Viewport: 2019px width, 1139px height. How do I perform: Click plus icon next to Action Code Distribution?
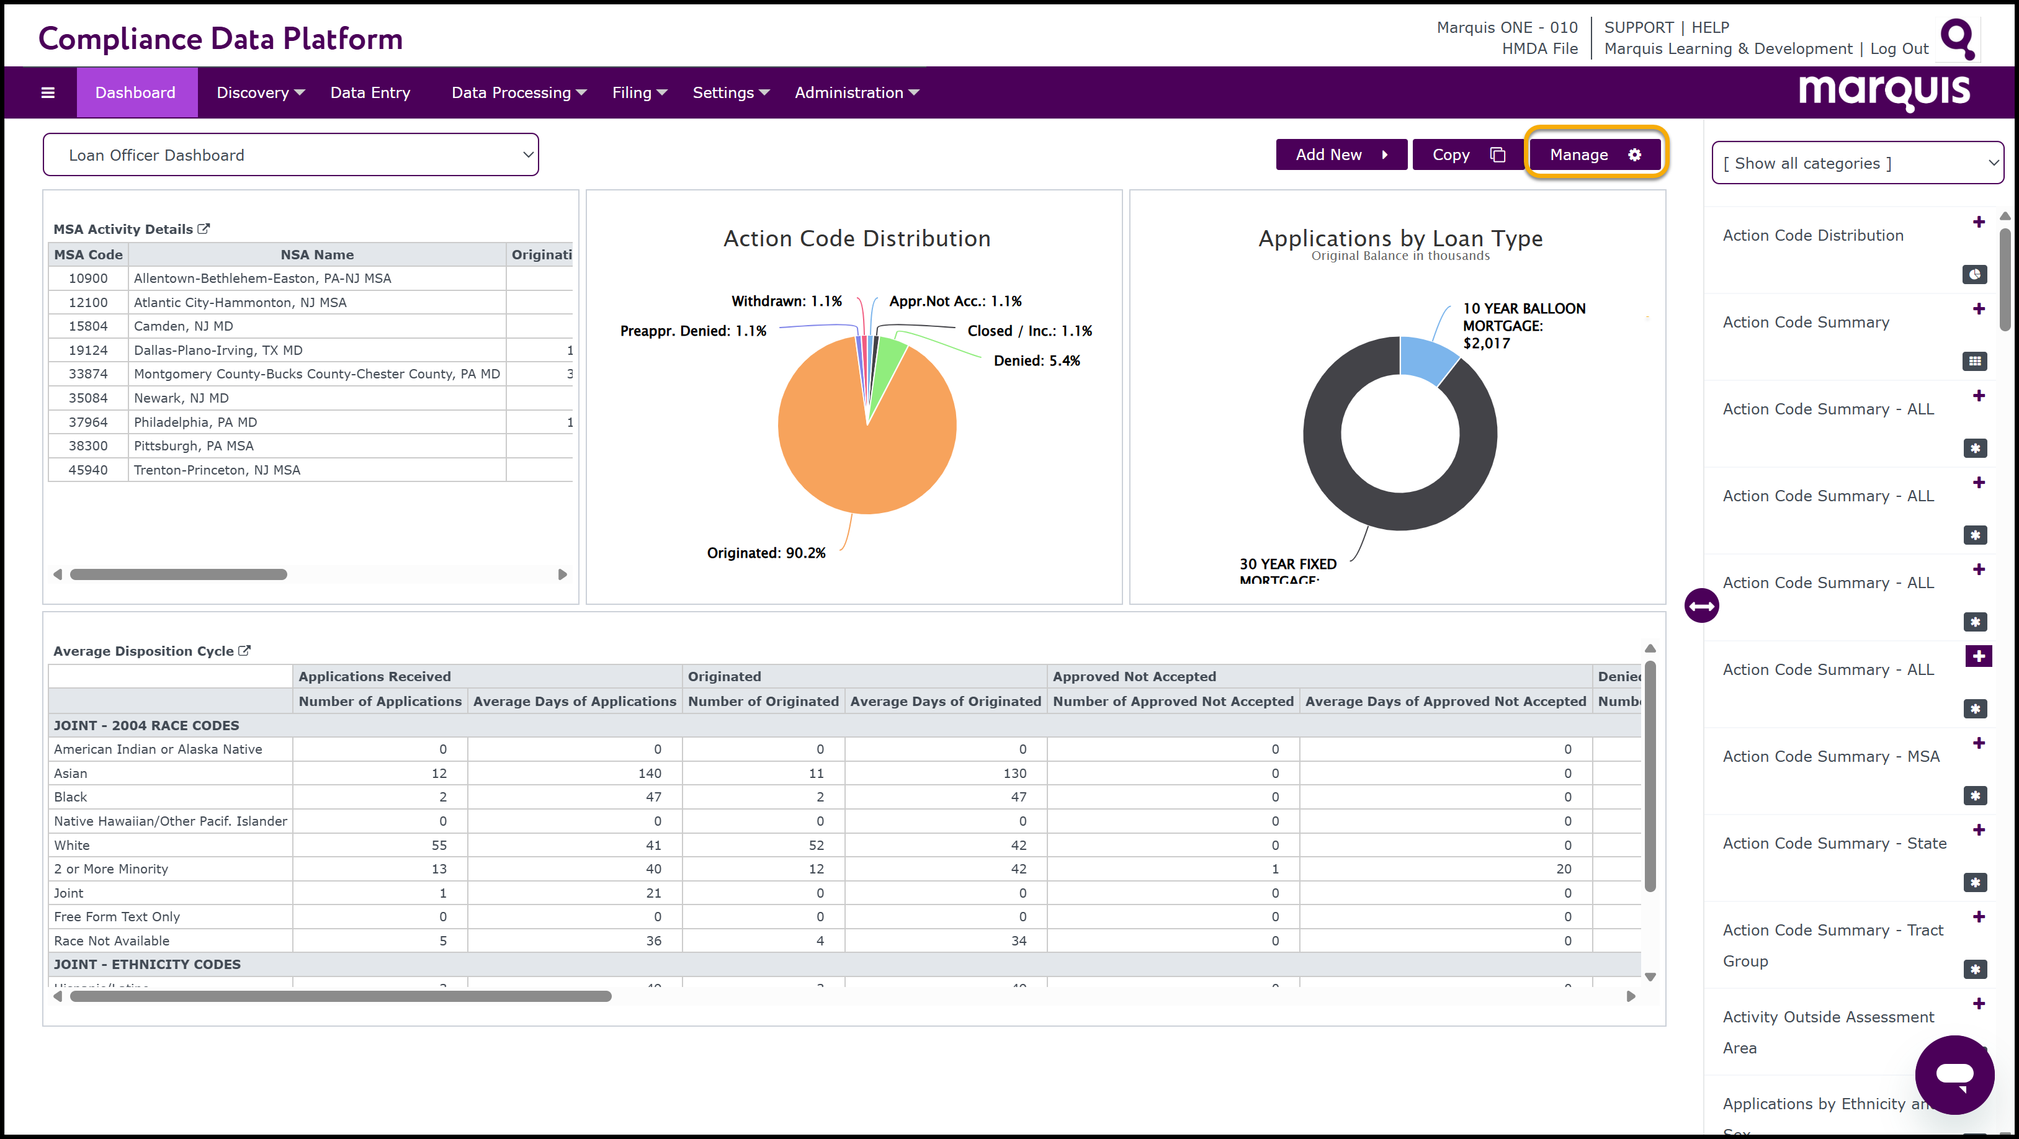click(x=1978, y=222)
